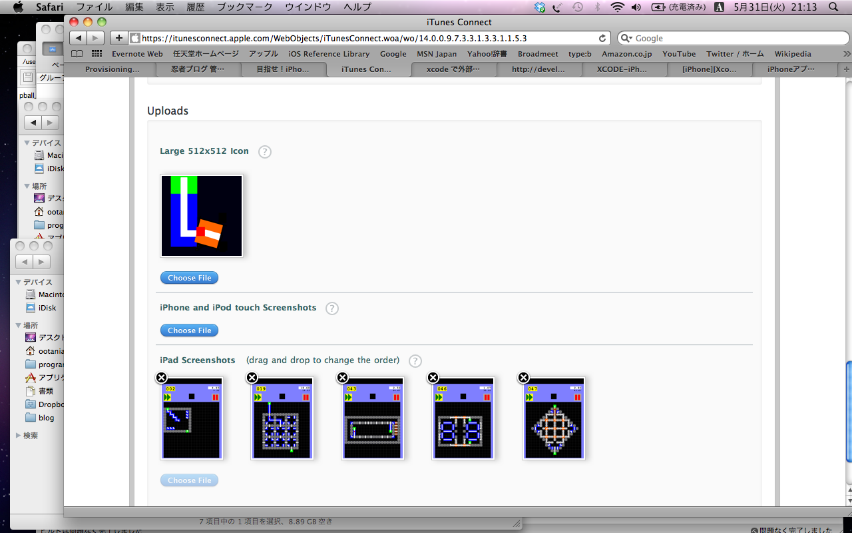Open Amazon.co.jp bookmark
This screenshot has height=533, width=852.
click(627, 54)
